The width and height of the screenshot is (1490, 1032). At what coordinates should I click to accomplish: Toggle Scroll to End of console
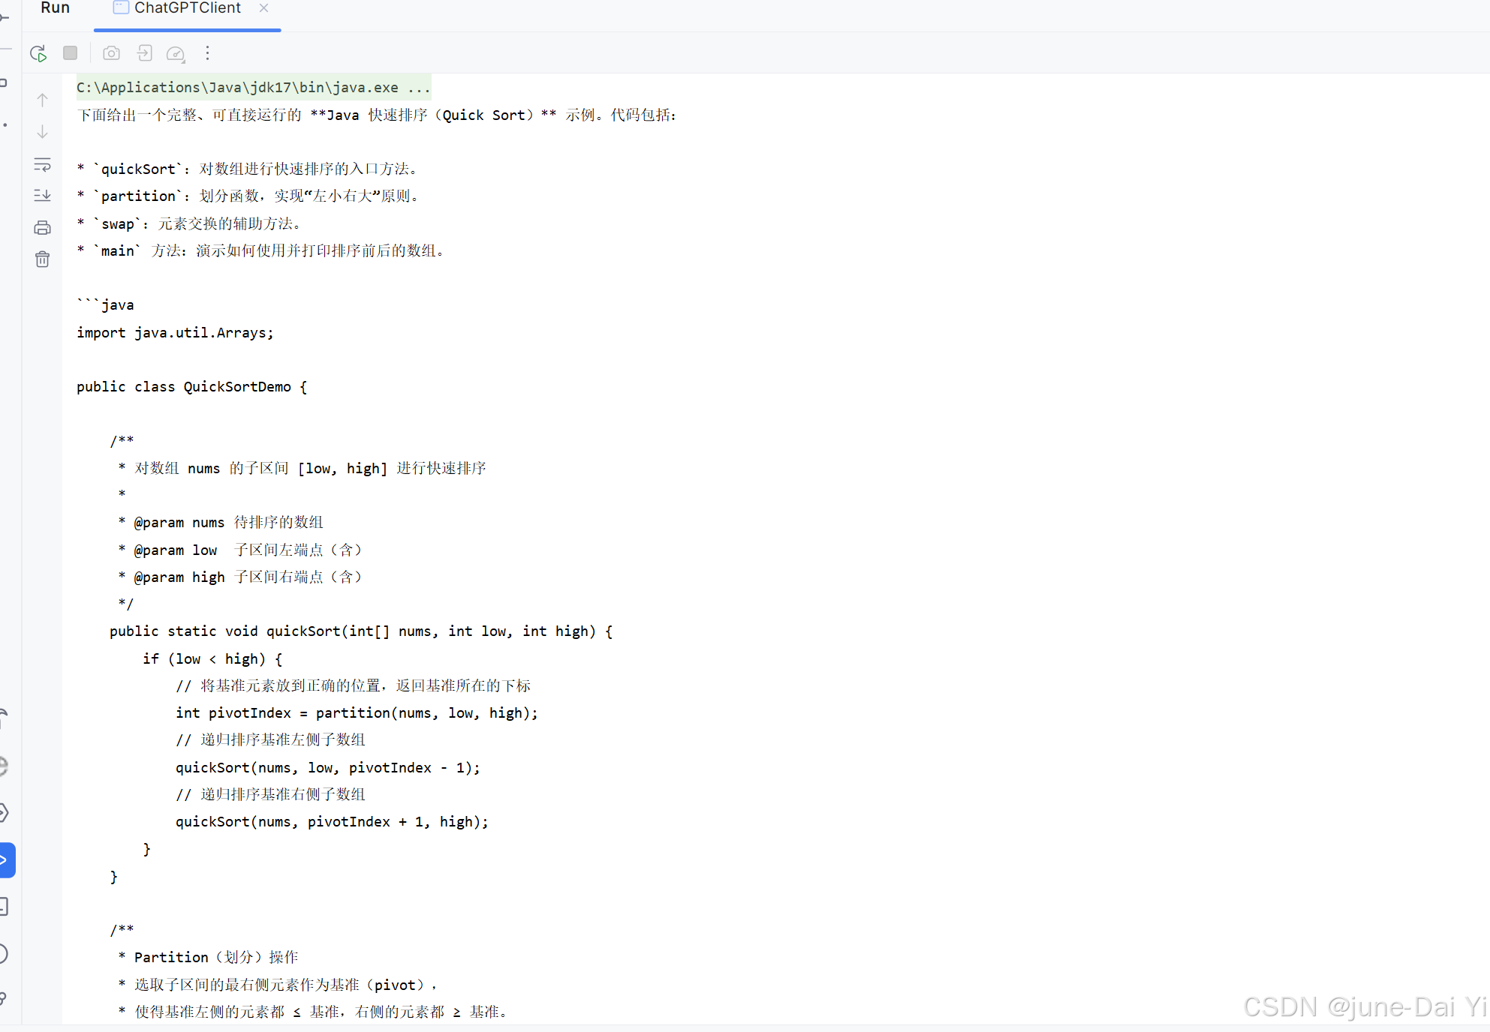[43, 196]
